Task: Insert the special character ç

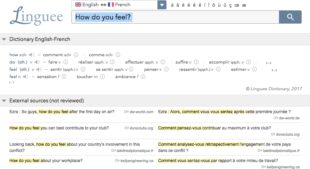Action: coord(231,5)
